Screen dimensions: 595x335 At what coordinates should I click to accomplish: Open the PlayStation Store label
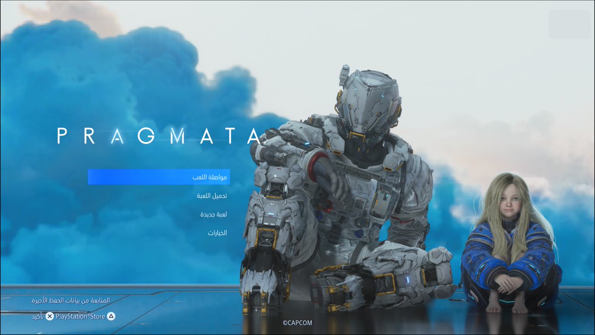(x=81, y=316)
